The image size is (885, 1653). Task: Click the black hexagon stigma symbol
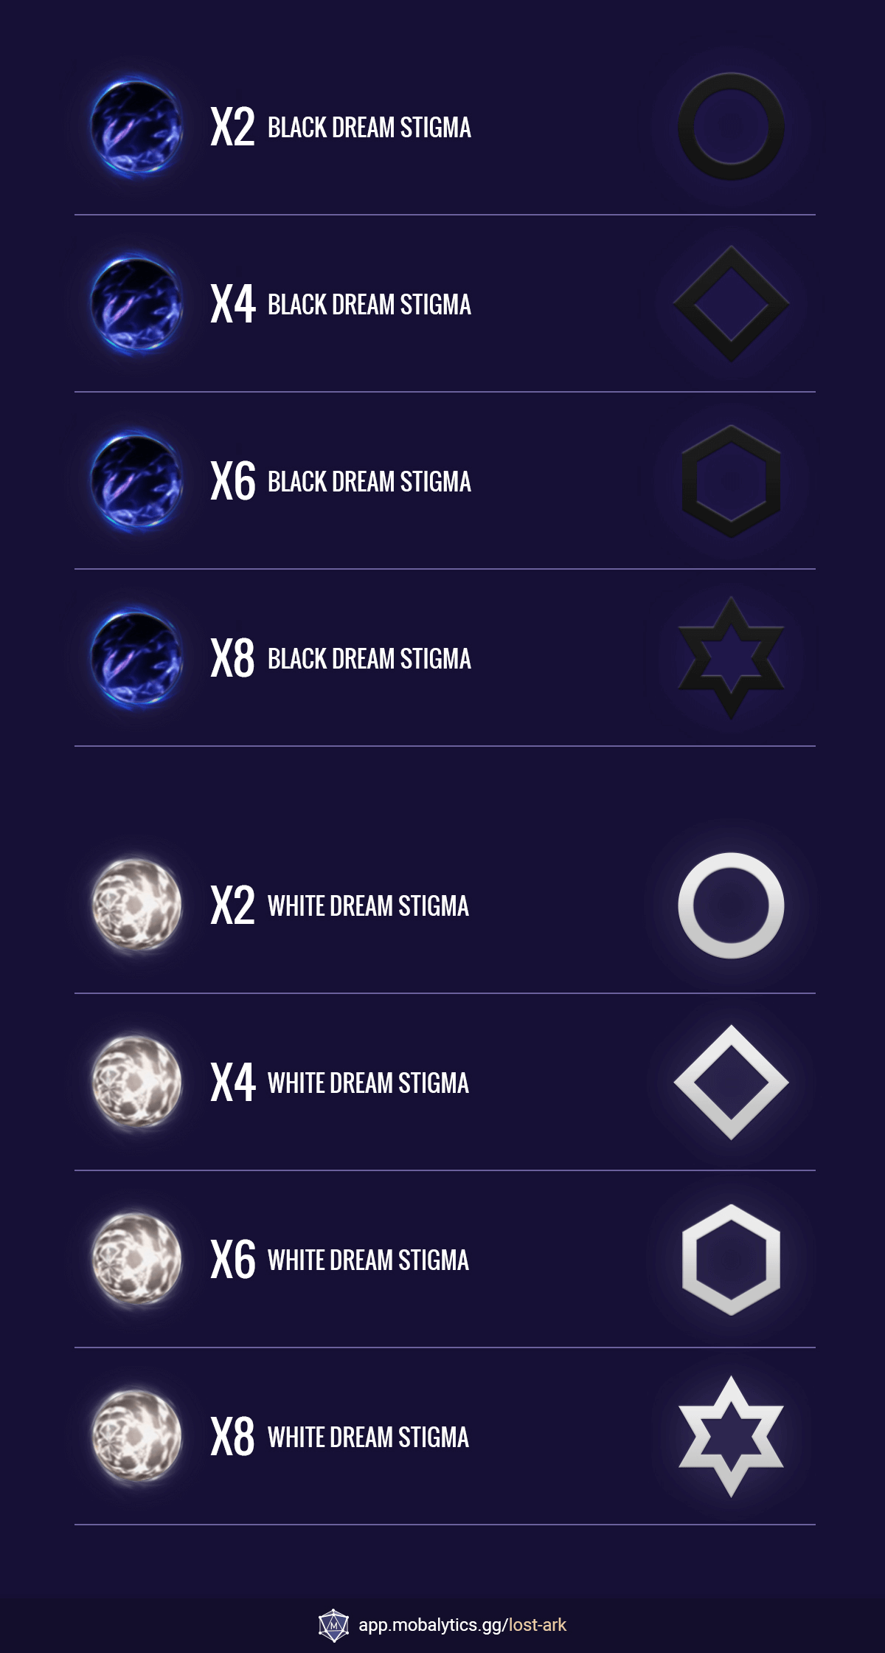tap(731, 480)
